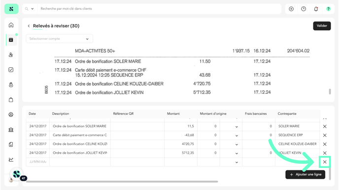The width and height of the screenshot is (339, 190).
Task: Click the table's horizontal scrollbar
Action: click(x=122, y=182)
